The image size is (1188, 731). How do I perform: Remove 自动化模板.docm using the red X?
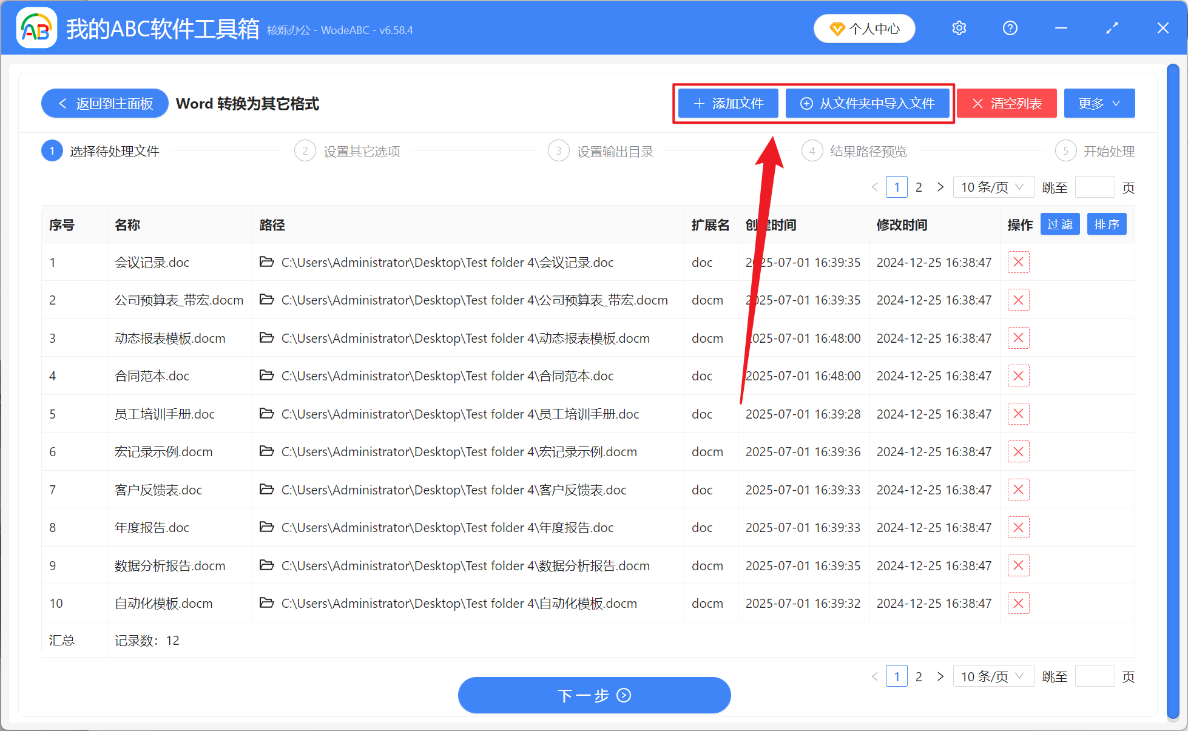pyautogui.click(x=1018, y=603)
